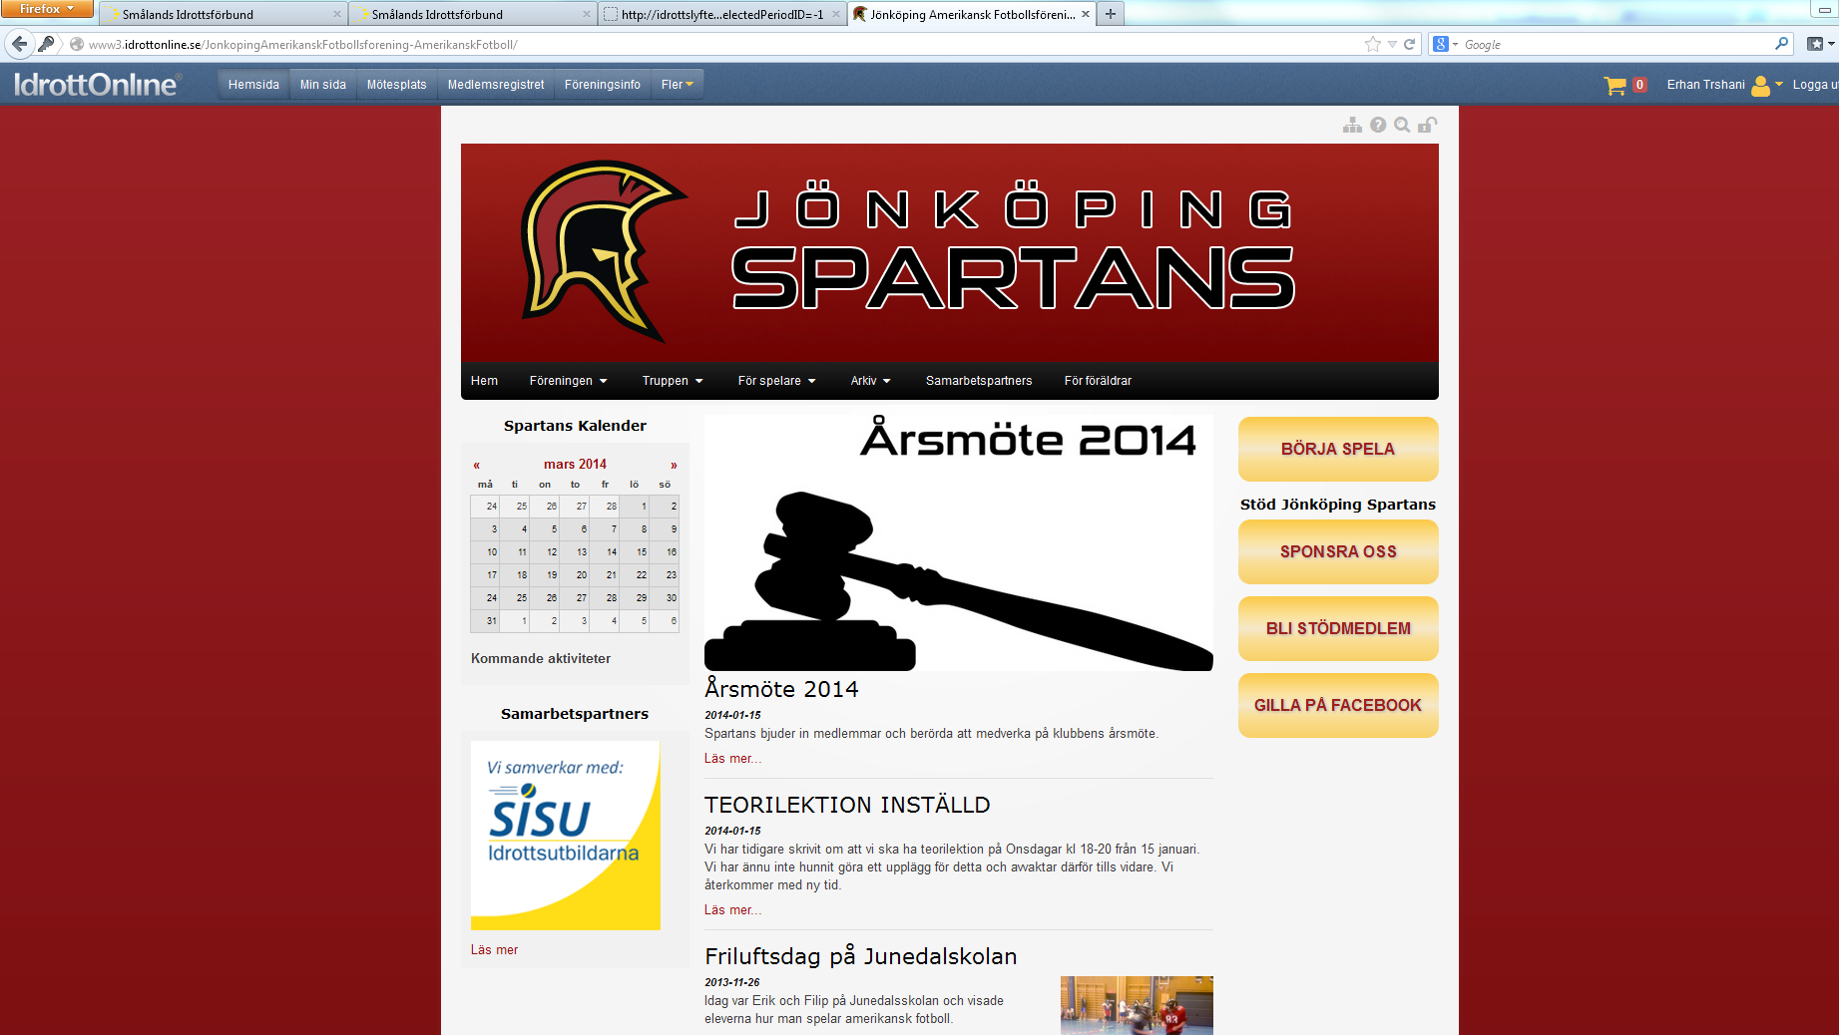Expand the För spelare menu
The image size is (1839, 1035).
coord(776,381)
